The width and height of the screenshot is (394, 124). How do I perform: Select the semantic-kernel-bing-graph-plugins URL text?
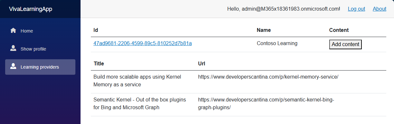(266, 104)
